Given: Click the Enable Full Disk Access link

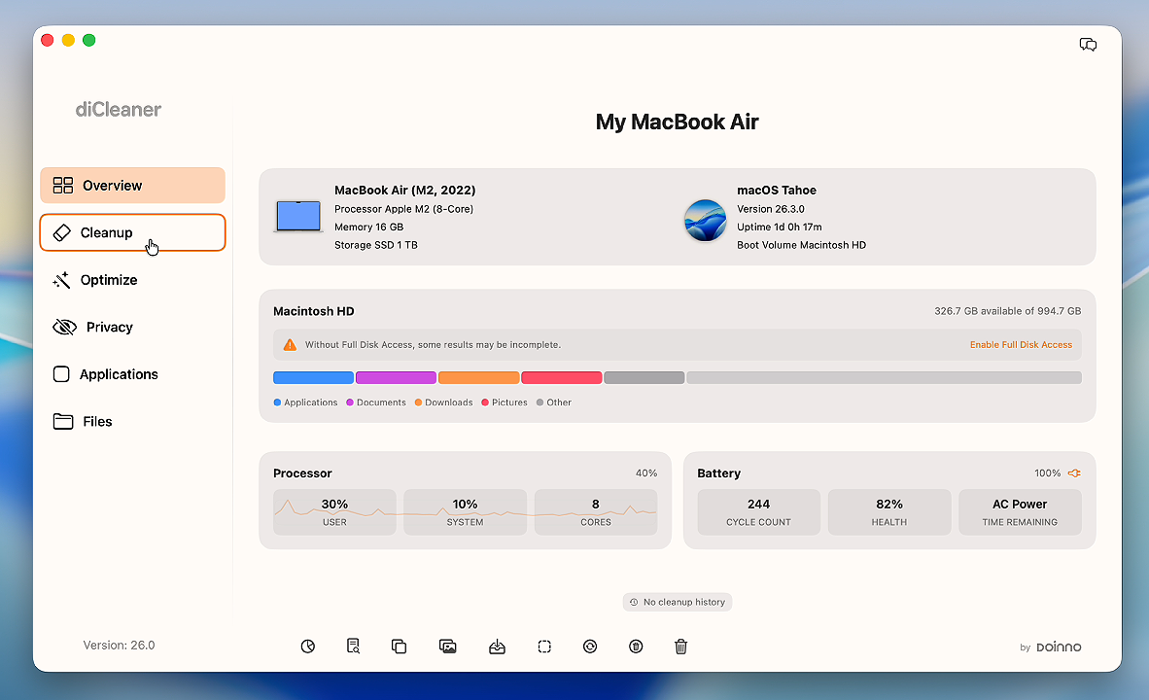Looking at the screenshot, I should tap(1021, 345).
